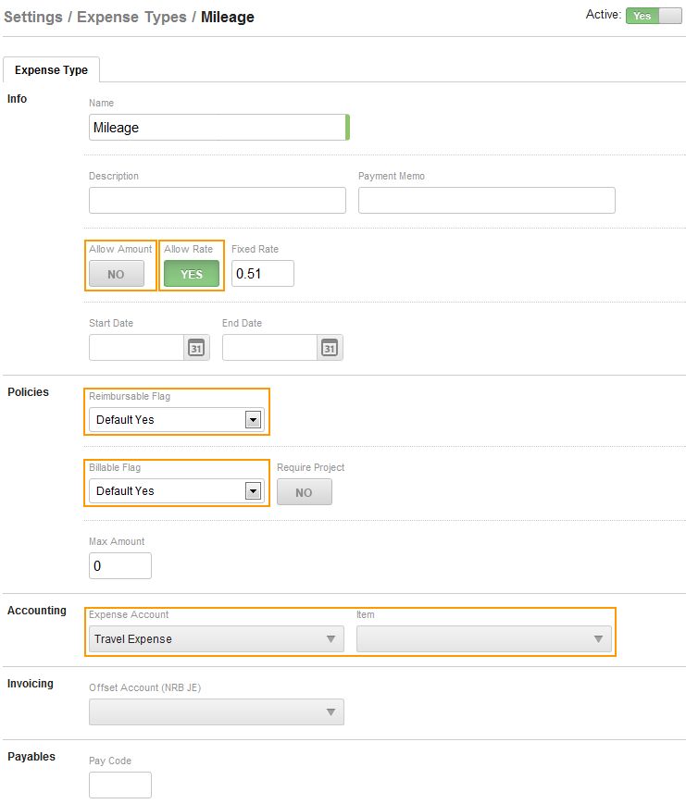
Task: Open the Start Date calendar picker
Action: point(196,348)
